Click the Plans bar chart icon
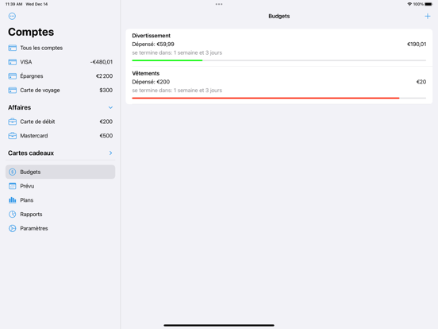This screenshot has width=438, height=329. [12, 200]
